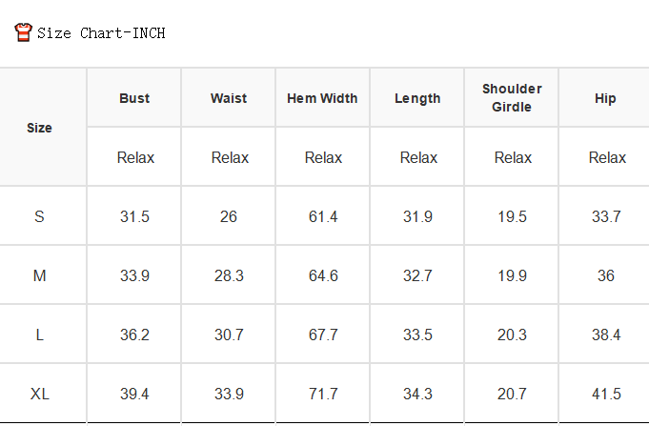
Task: Click the Hem Width header cell
Action: (322, 98)
